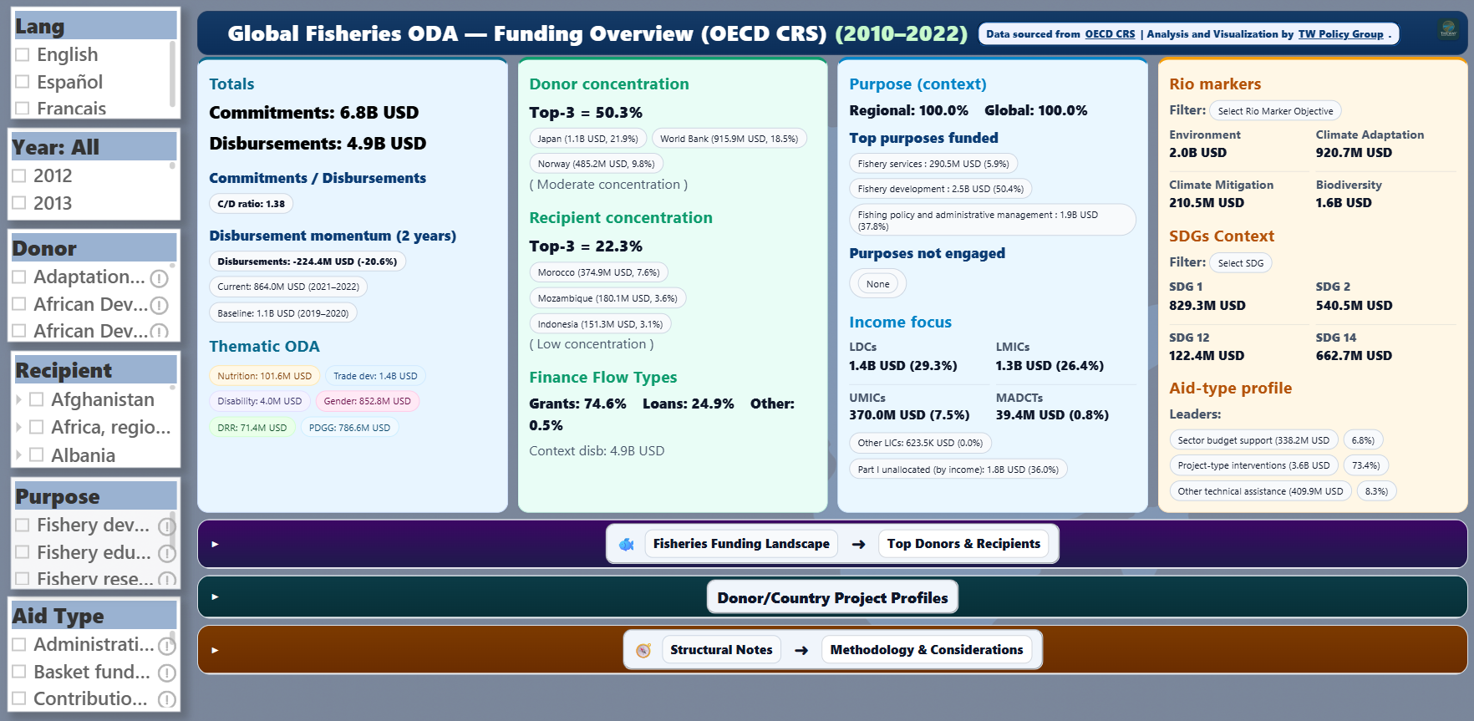The image size is (1474, 721).
Task: Click the DRR: 71.4M USD green chip
Action: (x=252, y=428)
